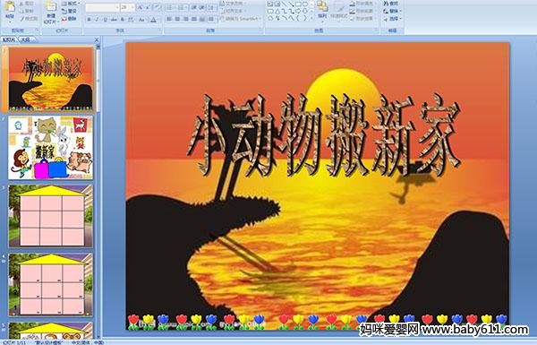Open the Font group dialog launcher
537x345 pixels.
tap(159, 30)
